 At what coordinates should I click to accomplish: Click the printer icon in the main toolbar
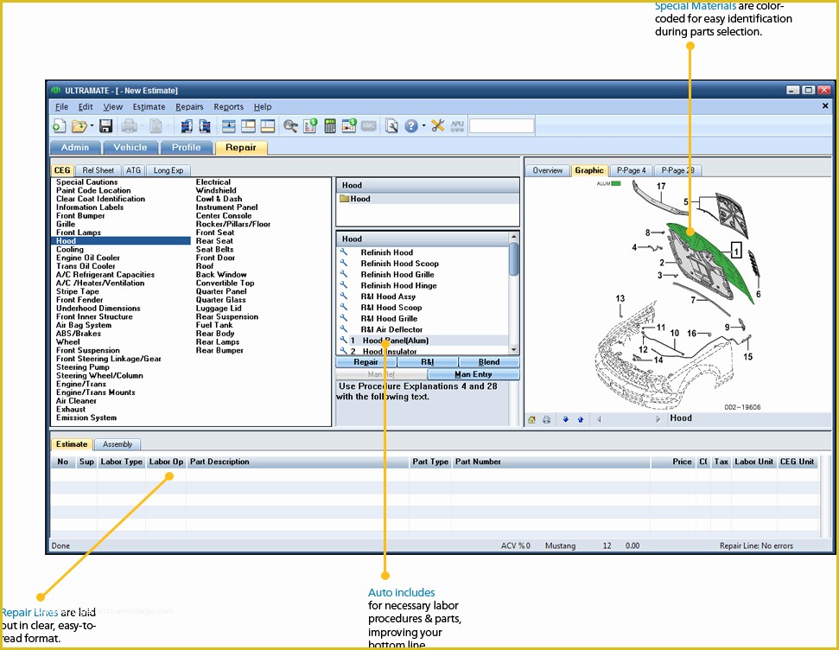[x=129, y=126]
